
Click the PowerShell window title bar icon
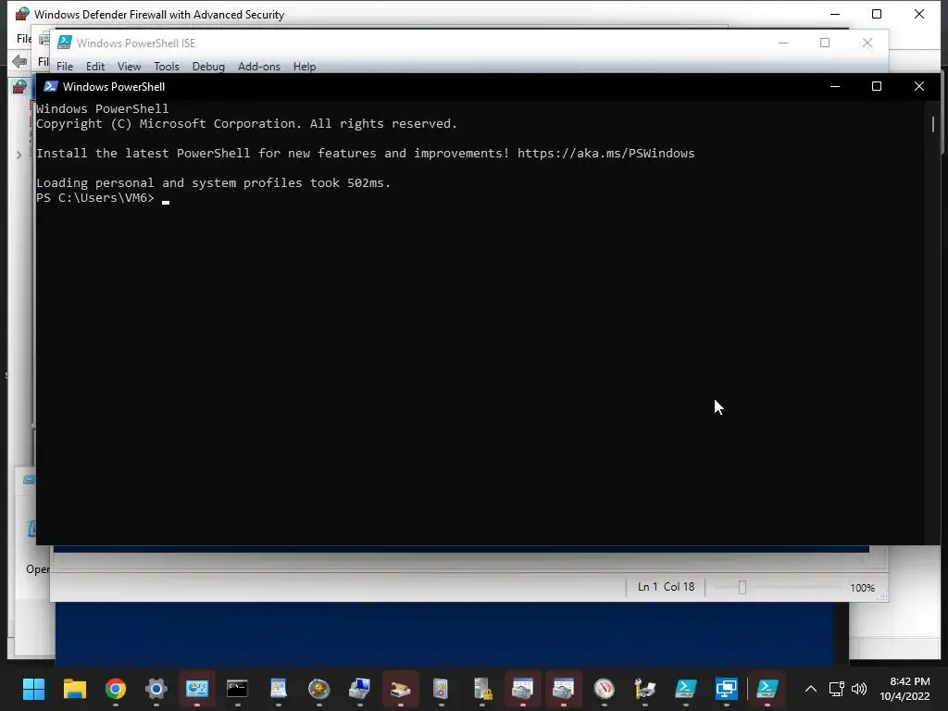tap(51, 86)
